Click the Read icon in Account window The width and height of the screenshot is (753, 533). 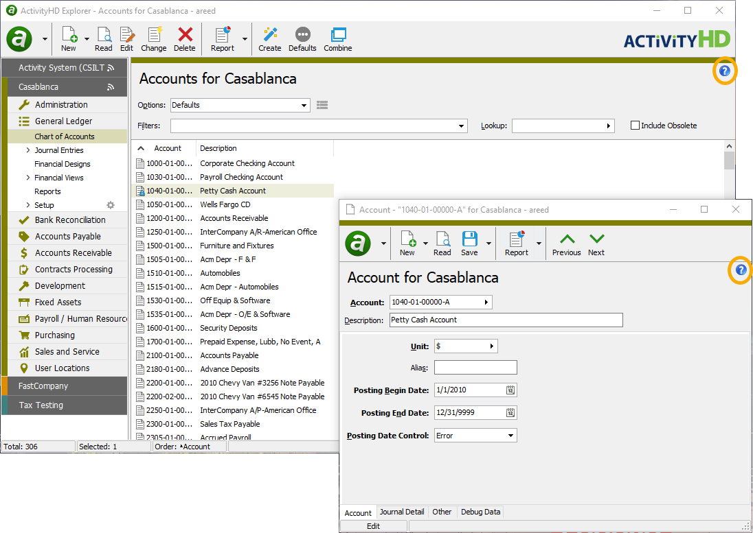(x=442, y=244)
